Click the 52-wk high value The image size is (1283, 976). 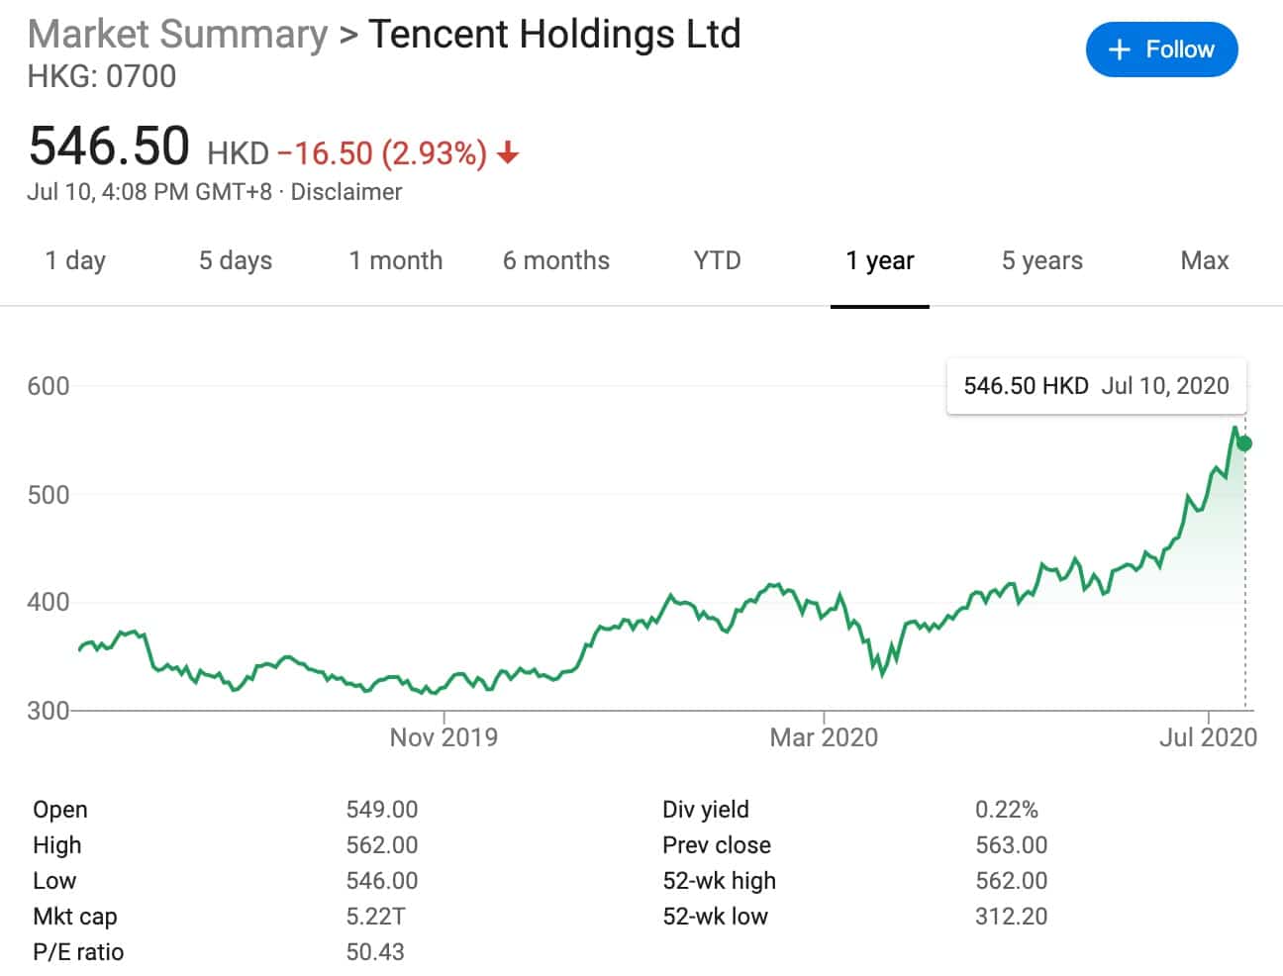click(x=1014, y=880)
